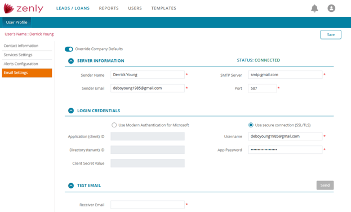
Task: Click the Username field
Action: pos(285,136)
